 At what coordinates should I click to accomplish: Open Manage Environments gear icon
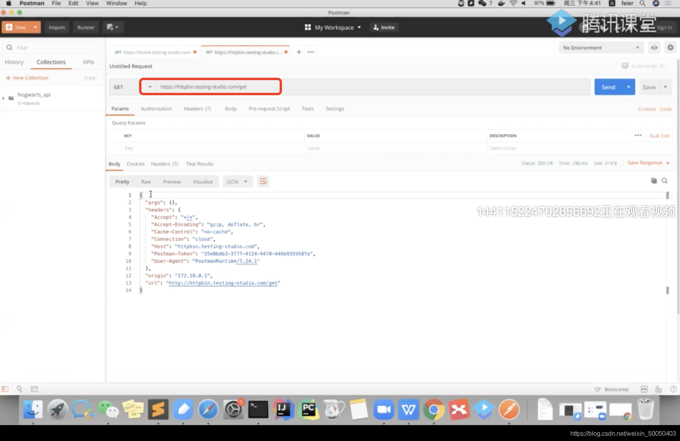coord(670,48)
